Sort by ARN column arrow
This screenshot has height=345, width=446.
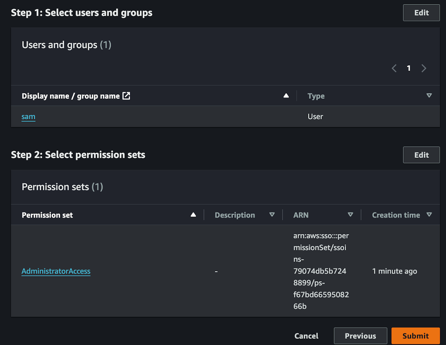350,215
